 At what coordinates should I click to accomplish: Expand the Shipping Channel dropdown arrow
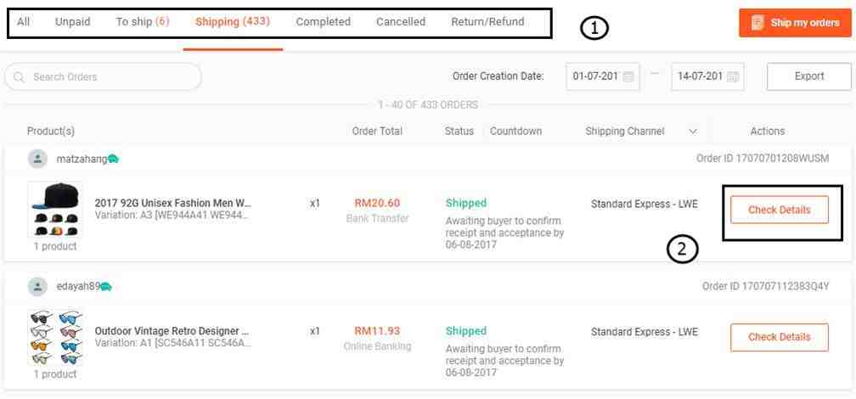(693, 132)
